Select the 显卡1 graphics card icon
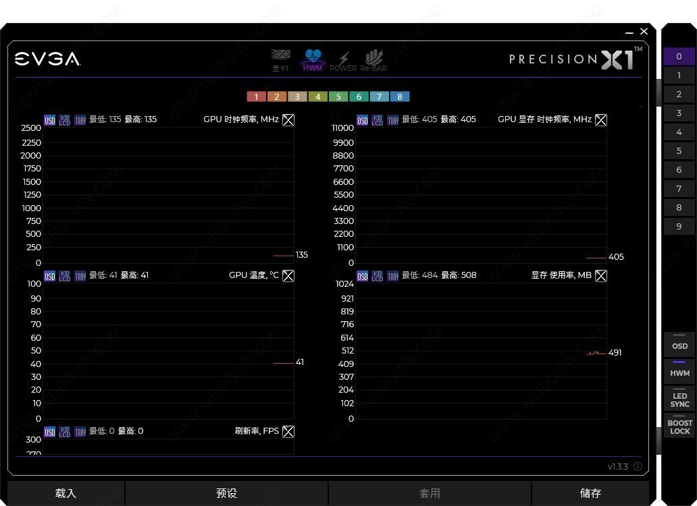Image resolution: width=697 pixels, height=506 pixels. [x=281, y=59]
